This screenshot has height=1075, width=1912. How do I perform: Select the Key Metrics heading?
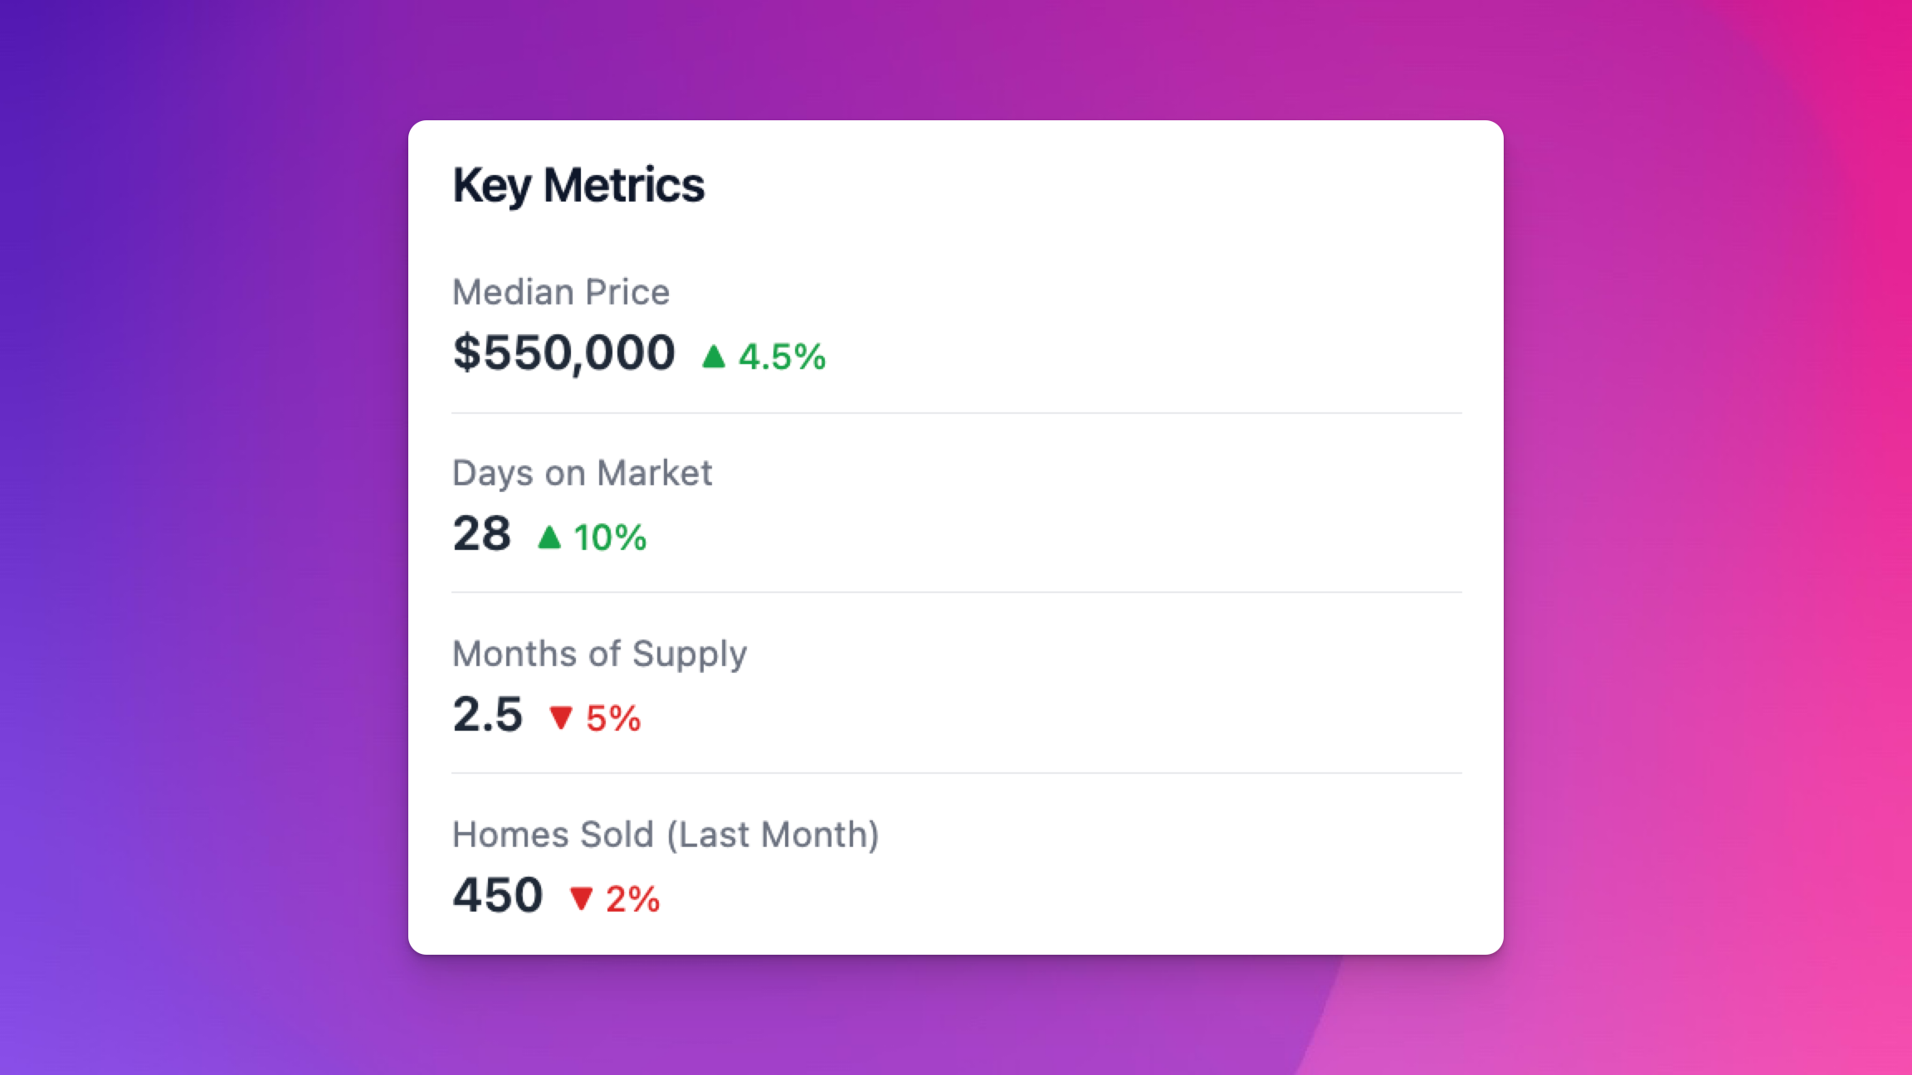(x=578, y=185)
